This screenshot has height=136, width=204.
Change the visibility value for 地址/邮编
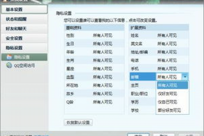pyautogui.click(x=167, y=52)
